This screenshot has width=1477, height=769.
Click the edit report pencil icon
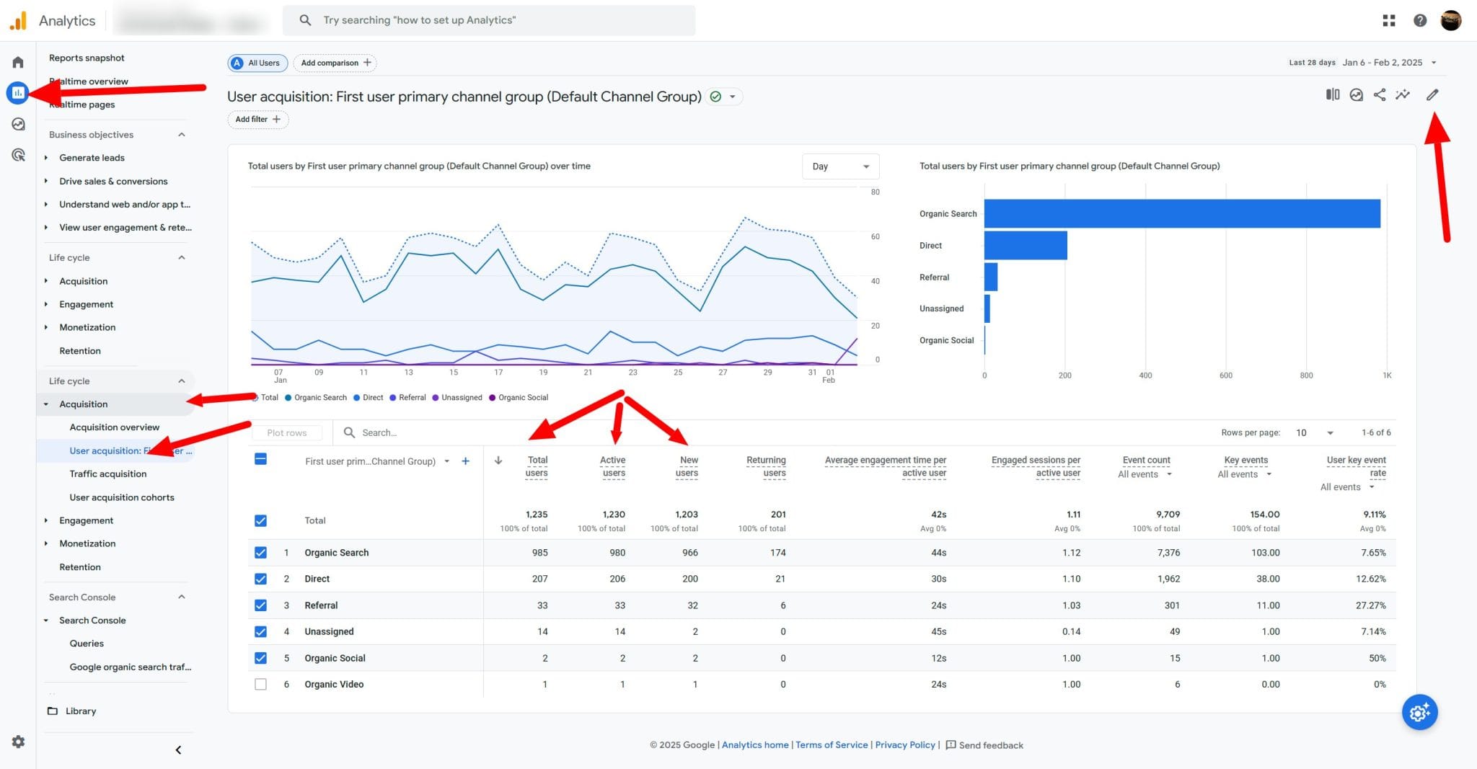pyautogui.click(x=1433, y=94)
